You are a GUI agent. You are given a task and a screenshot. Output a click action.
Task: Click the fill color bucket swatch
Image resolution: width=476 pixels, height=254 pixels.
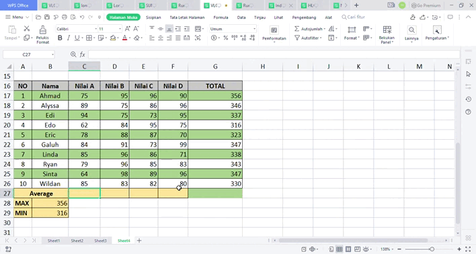(x=113, y=38)
